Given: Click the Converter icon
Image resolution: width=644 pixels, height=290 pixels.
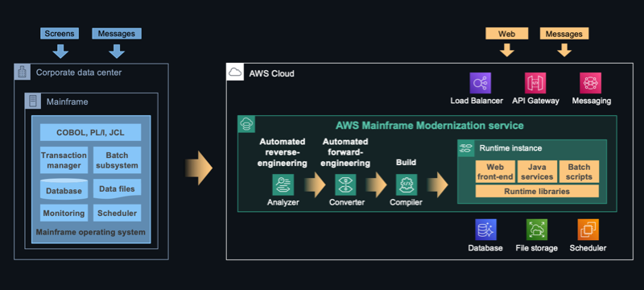Looking at the screenshot, I should (x=345, y=184).
